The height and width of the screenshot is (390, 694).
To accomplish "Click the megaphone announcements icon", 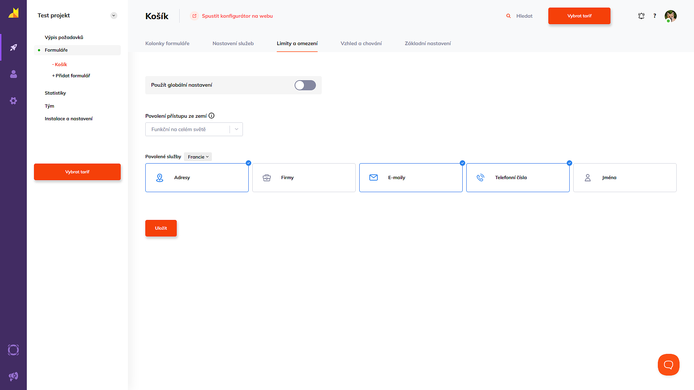I will (13, 376).
